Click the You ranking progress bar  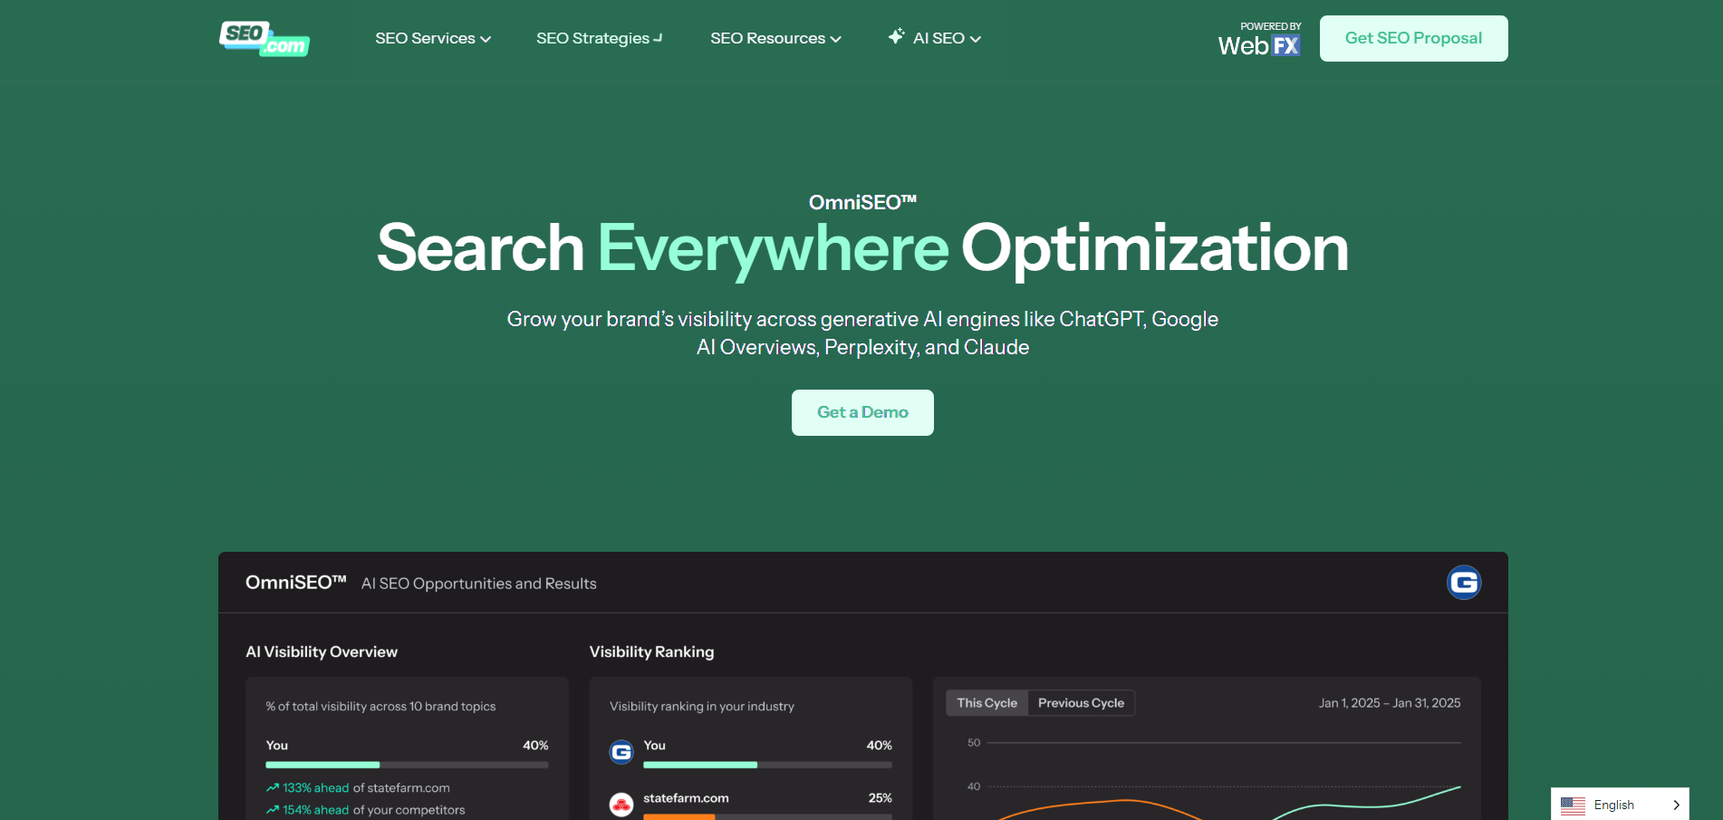pyautogui.click(x=767, y=765)
